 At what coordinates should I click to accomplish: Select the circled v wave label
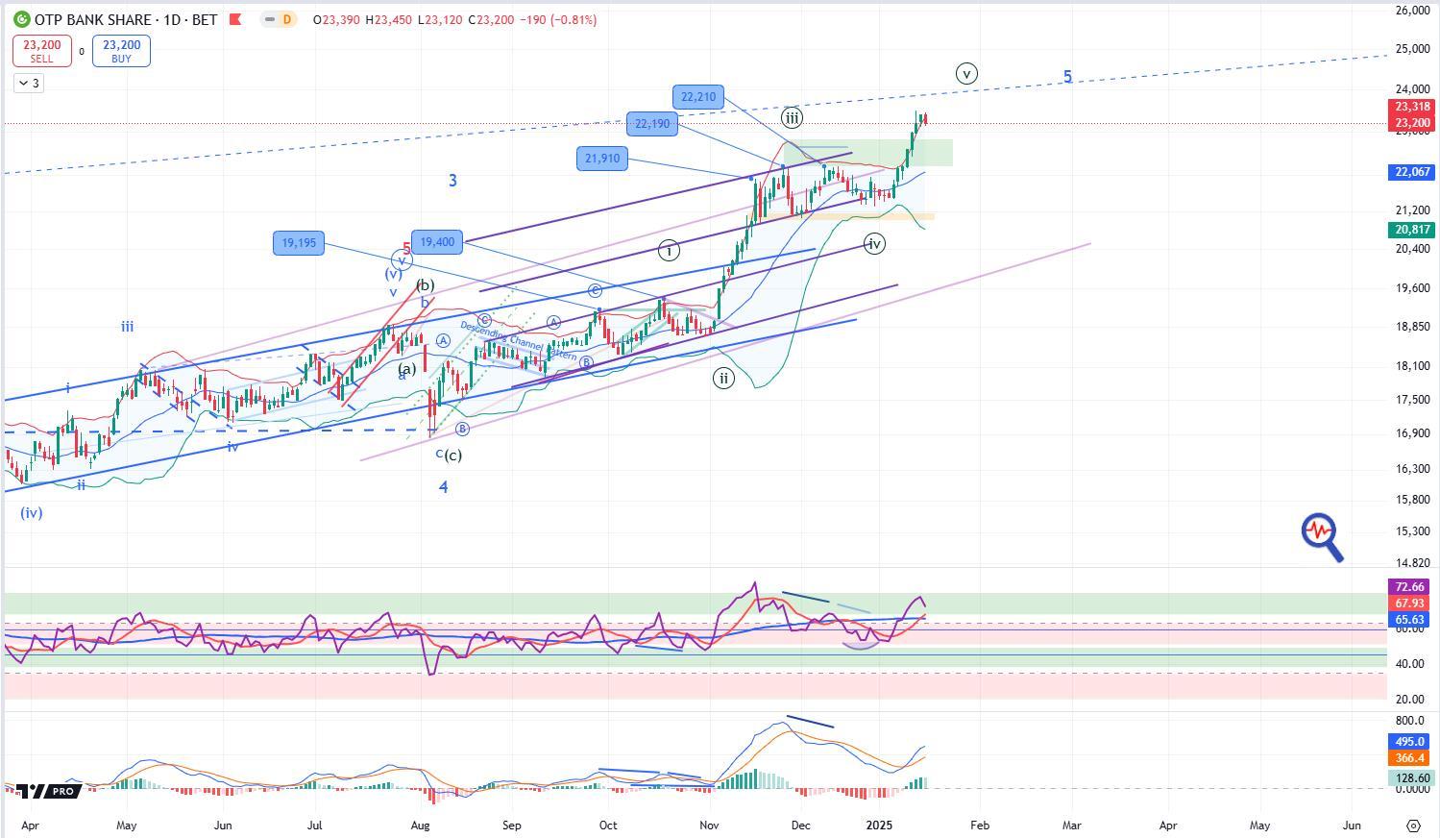pos(967,73)
